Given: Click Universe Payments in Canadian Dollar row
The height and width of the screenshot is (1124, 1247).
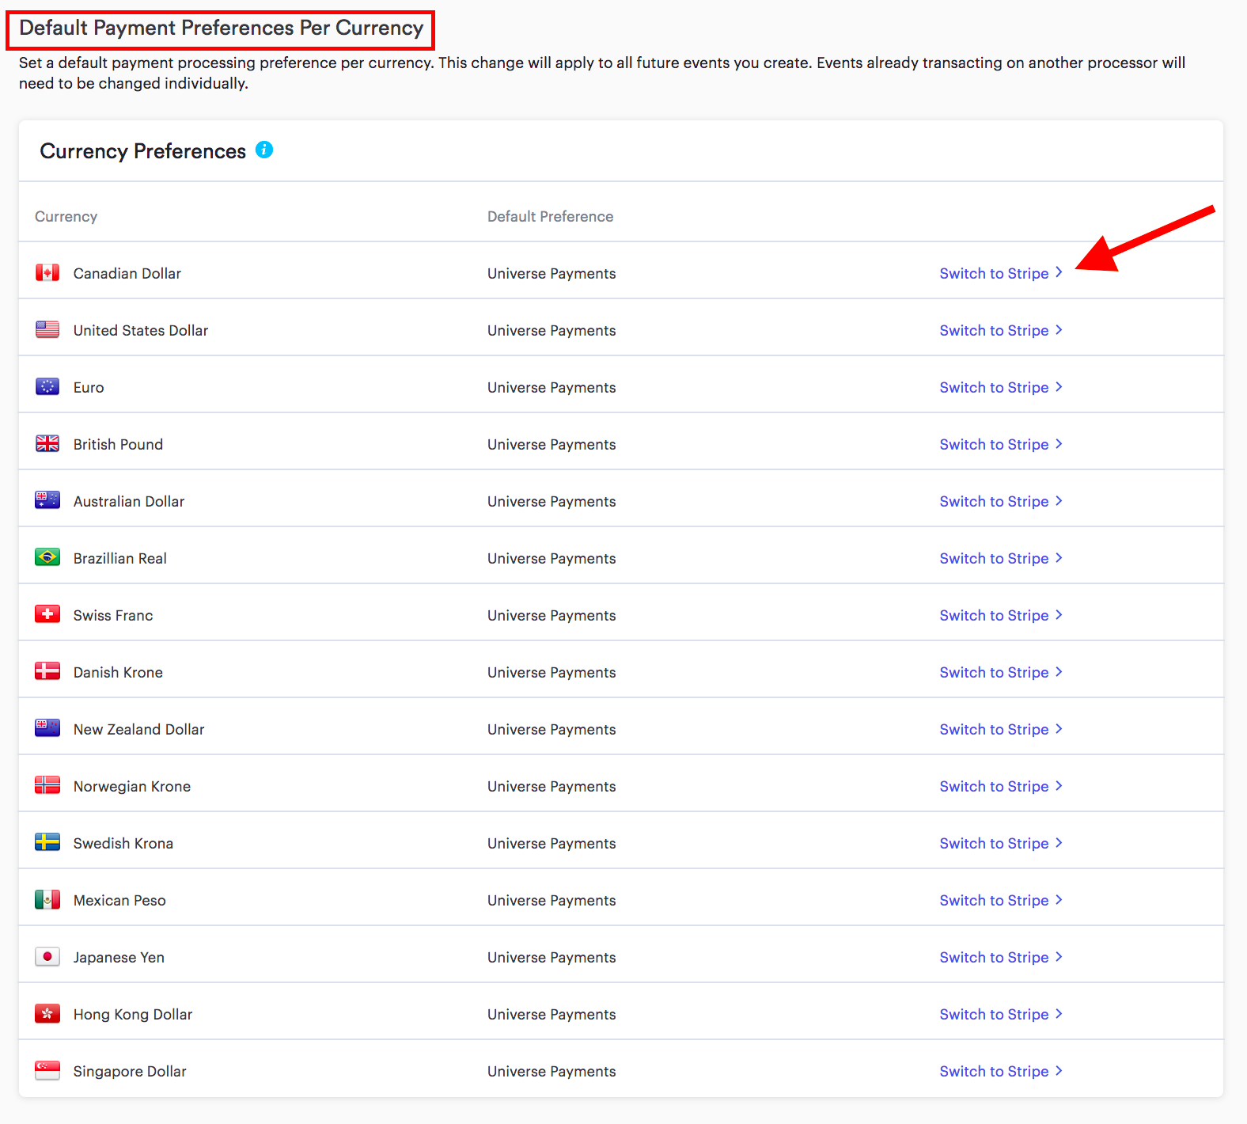Looking at the screenshot, I should click(x=551, y=273).
